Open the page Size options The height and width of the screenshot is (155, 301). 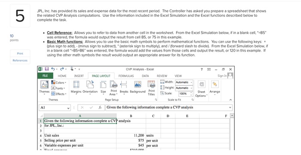point(103,87)
